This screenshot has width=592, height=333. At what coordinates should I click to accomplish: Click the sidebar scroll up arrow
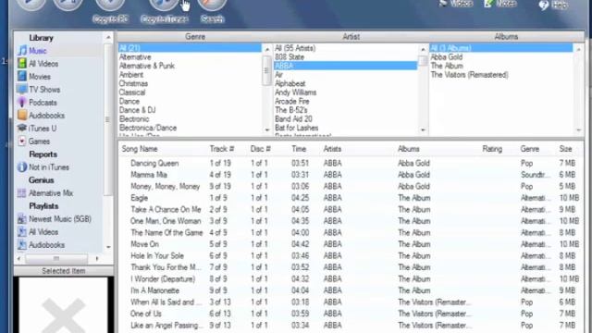point(108,37)
